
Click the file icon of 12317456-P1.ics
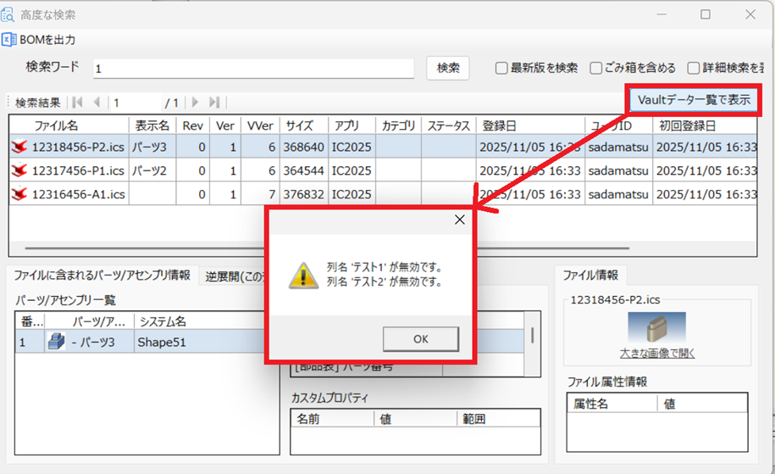(19, 170)
